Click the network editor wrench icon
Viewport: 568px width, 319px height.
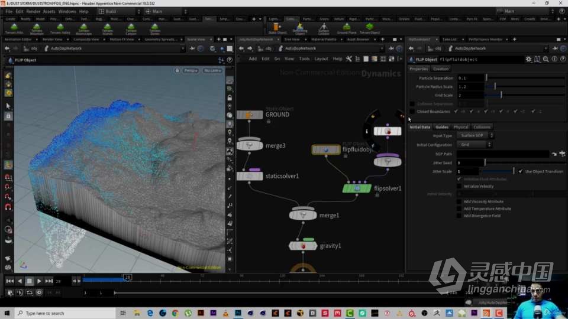tap(349, 58)
